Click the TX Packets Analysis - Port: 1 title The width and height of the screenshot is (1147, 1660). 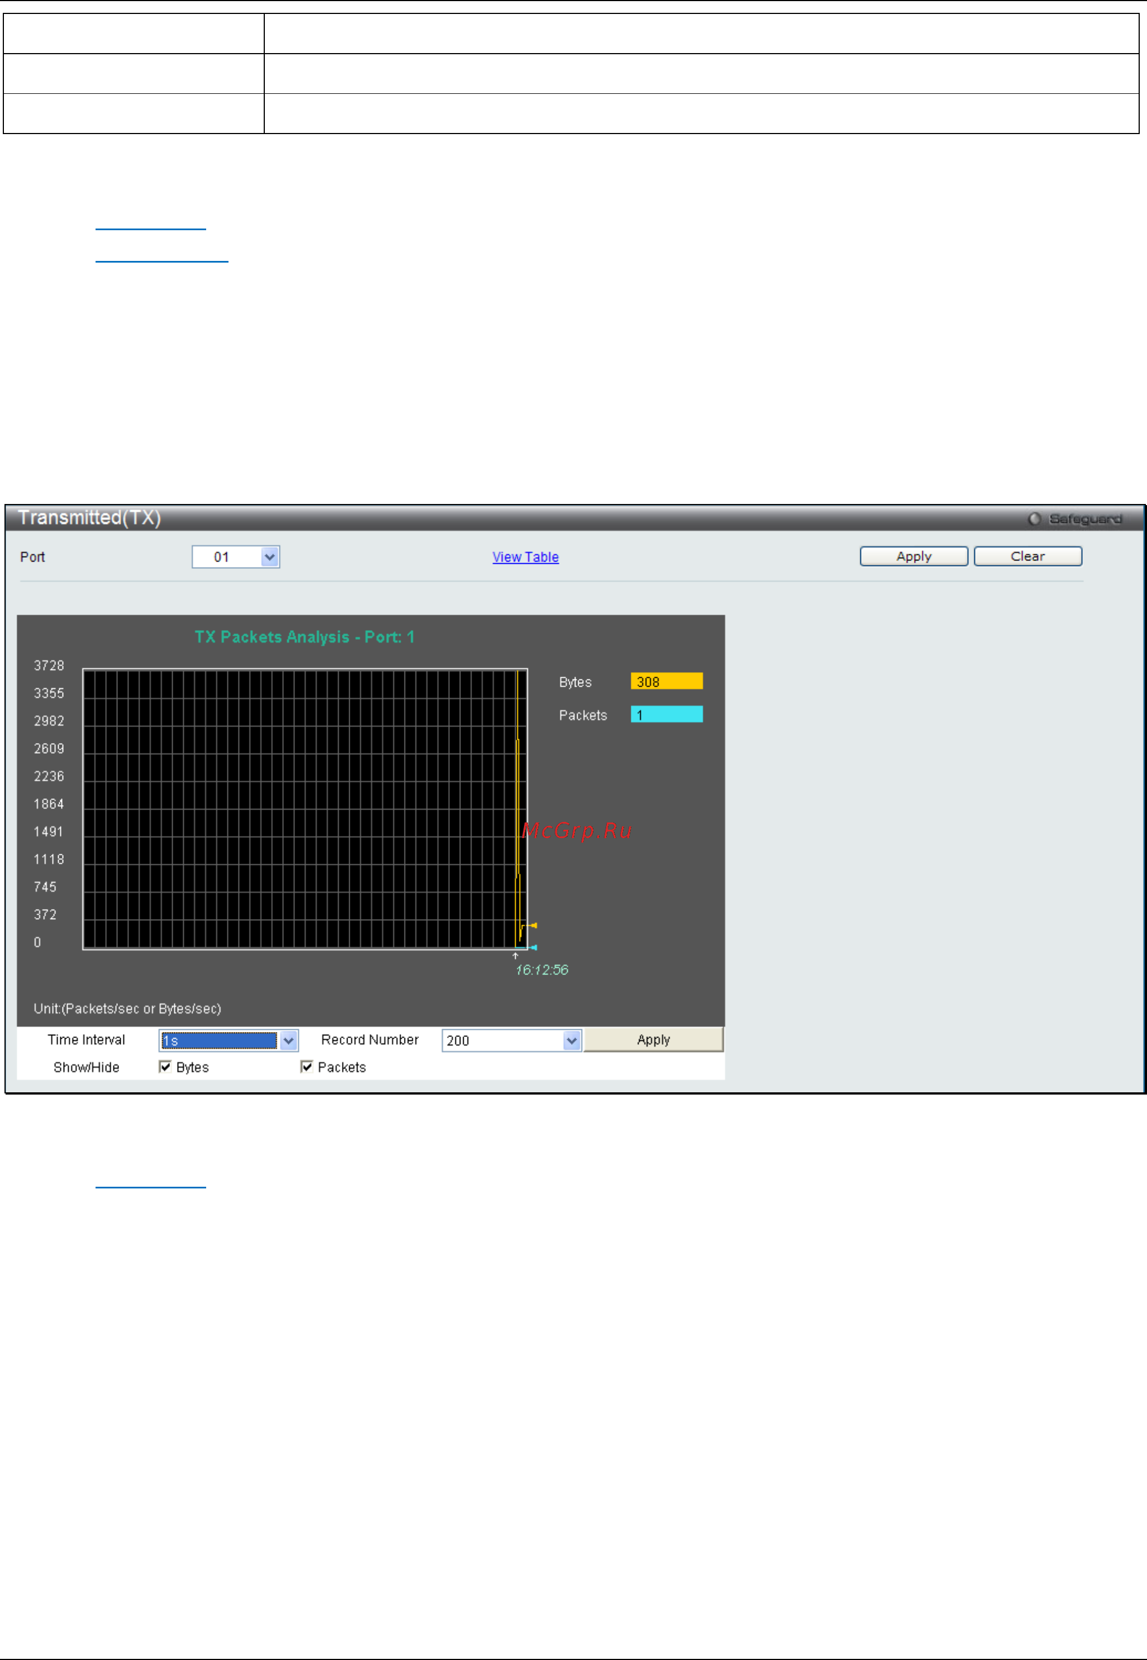coord(304,638)
